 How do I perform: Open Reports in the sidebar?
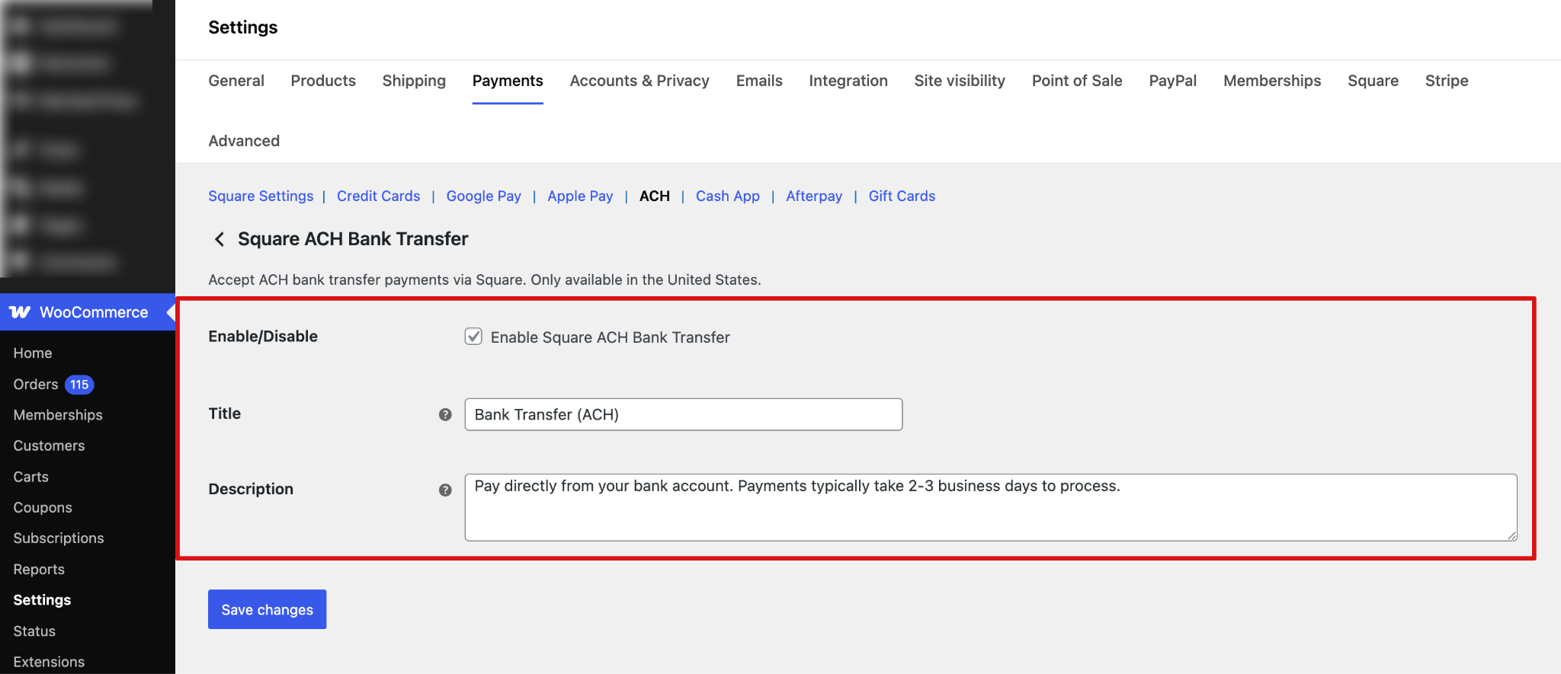pos(39,570)
